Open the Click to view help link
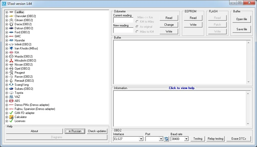Viewport: 257px width, 147px height. click(182, 88)
